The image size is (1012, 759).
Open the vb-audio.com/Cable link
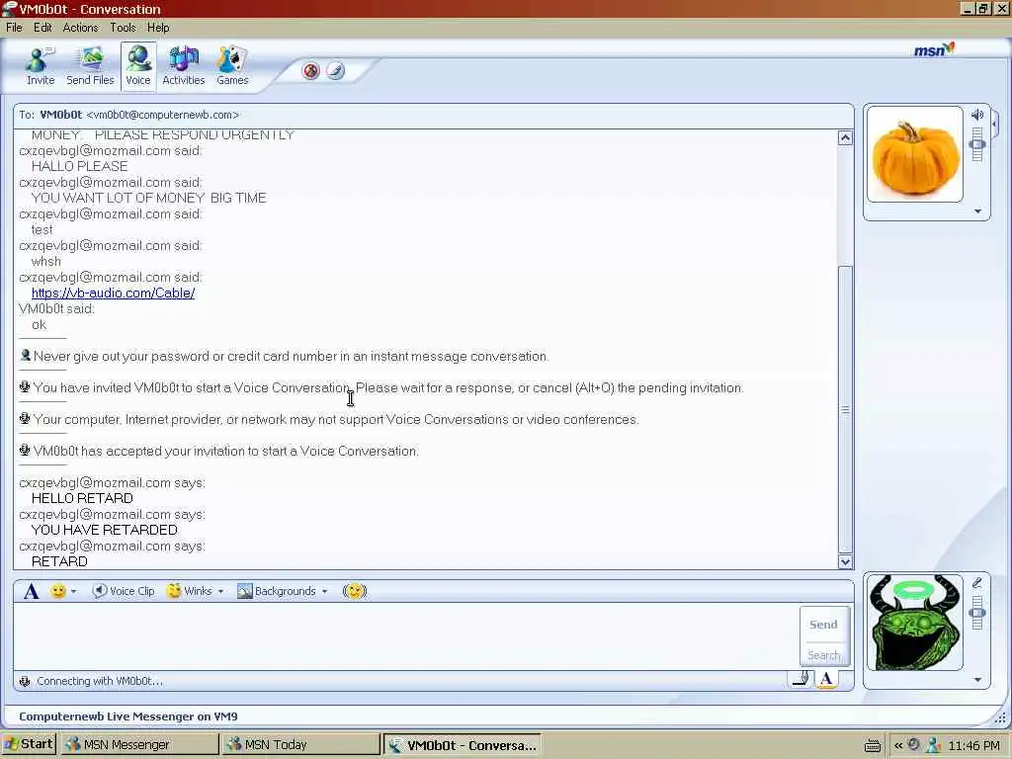coord(113,293)
